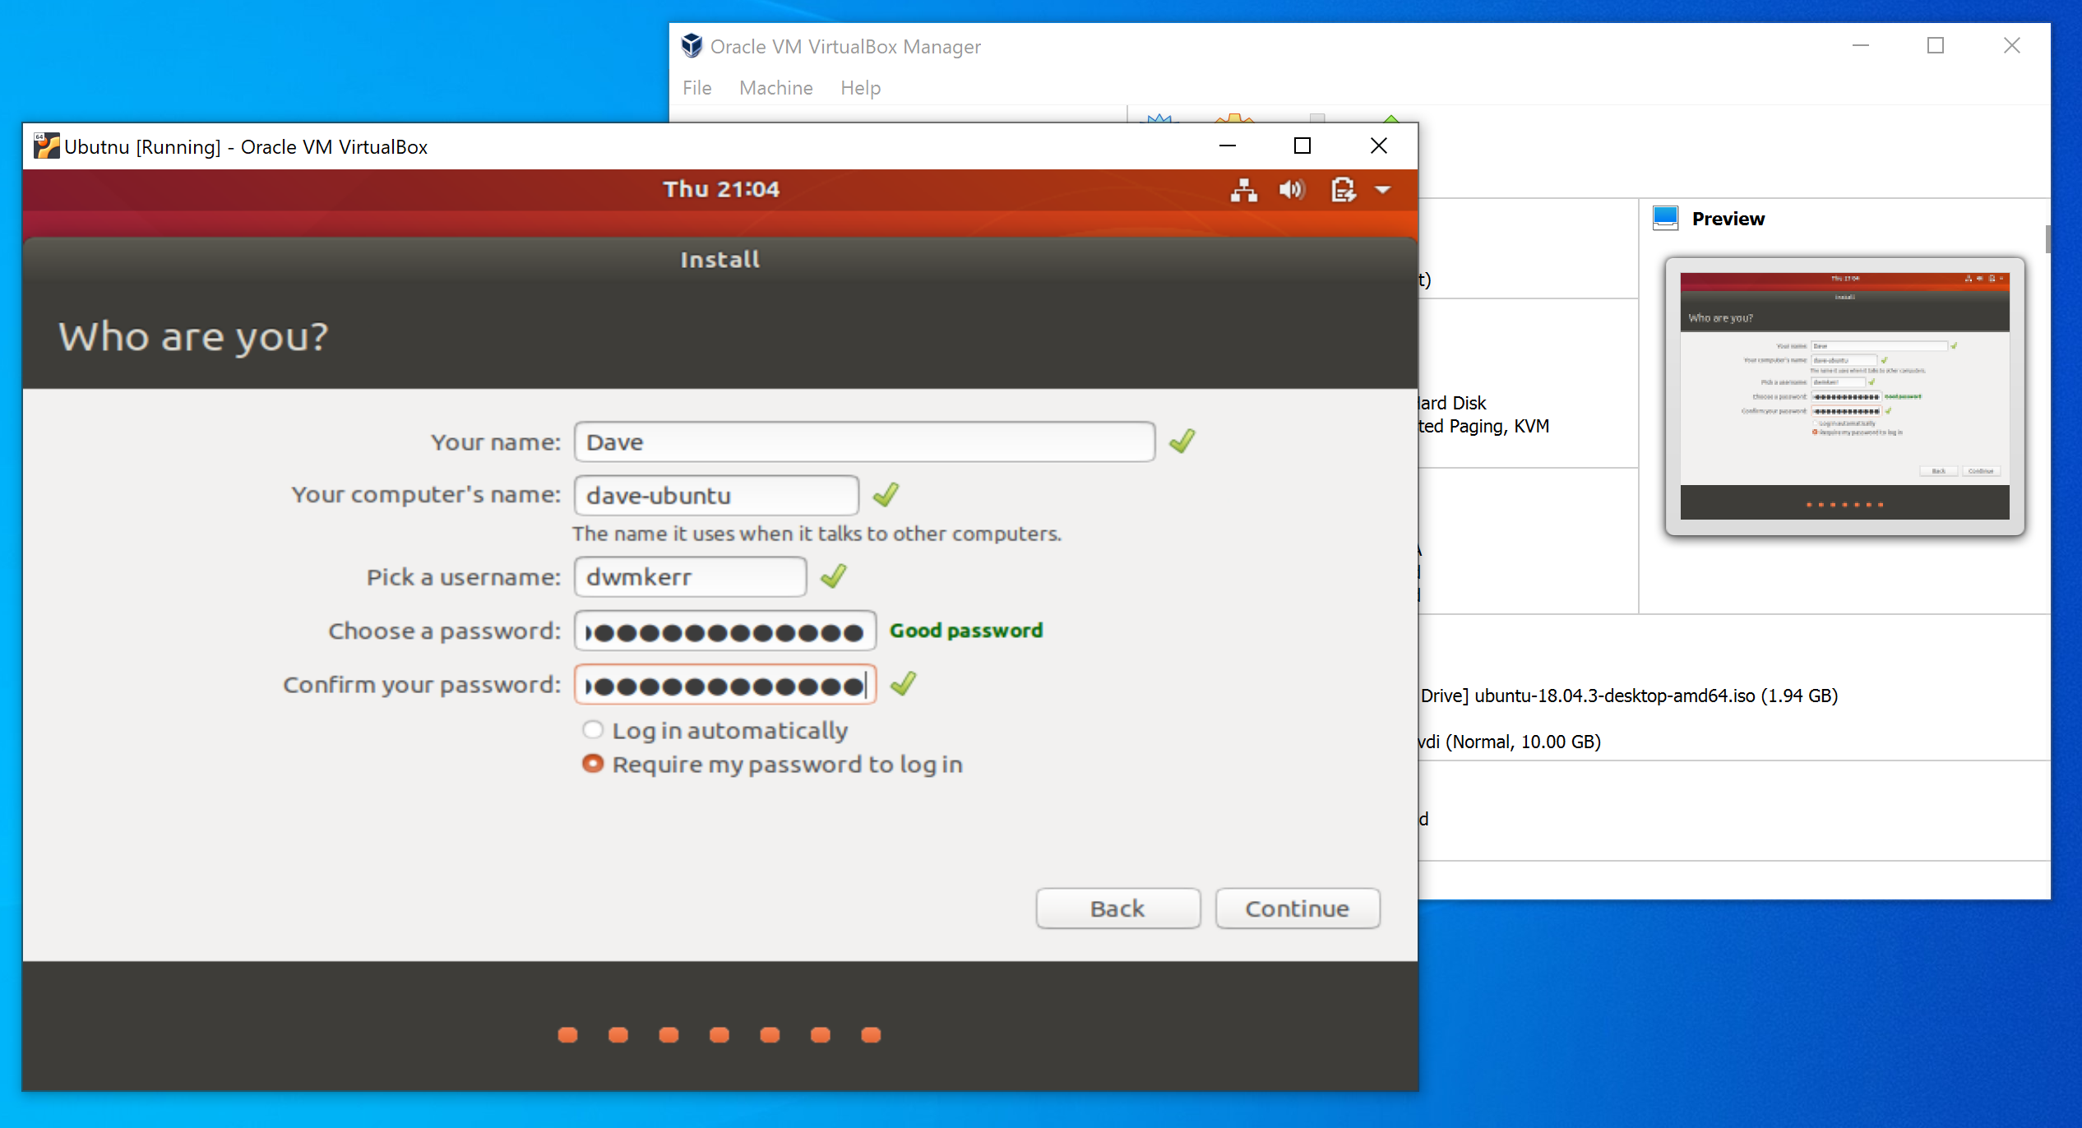Click the VM preview thumbnail in VirtualBox Manager
The height and width of the screenshot is (1128, 2082).
1844,396
